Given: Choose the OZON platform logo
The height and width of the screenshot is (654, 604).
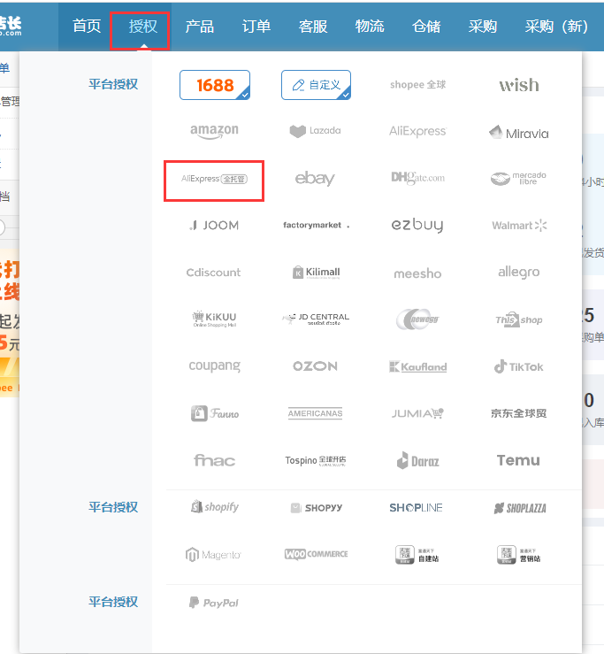Looking at the screenshot, I should [315, 366].
